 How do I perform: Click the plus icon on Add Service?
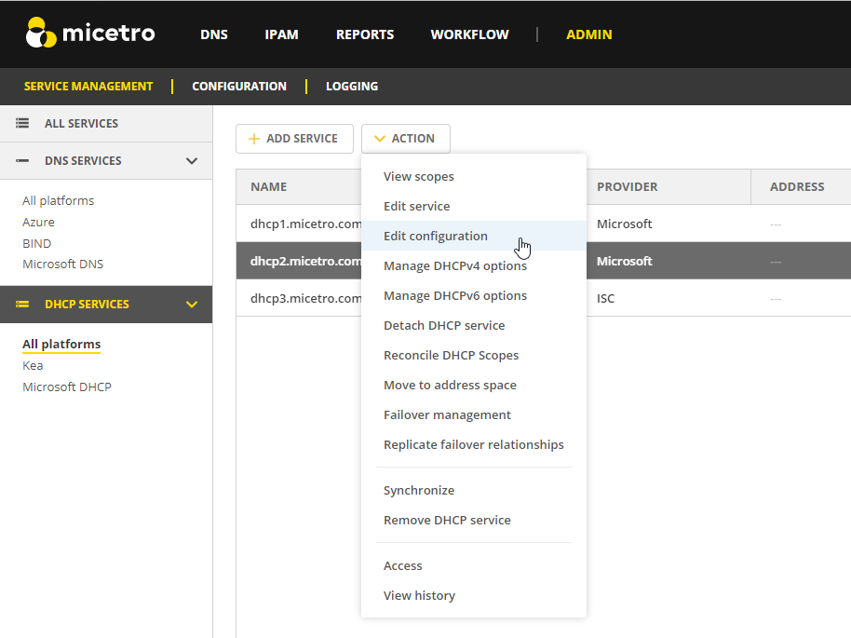(x=253, y=139)
